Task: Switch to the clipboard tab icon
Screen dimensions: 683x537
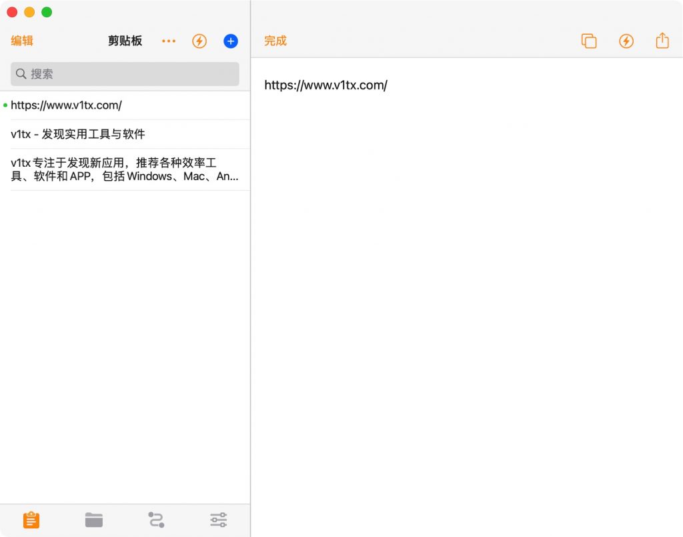Action: [31, 520]
